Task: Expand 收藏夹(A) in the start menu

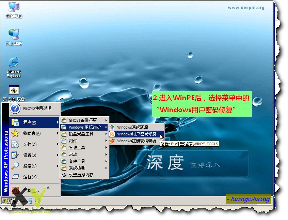Action: (34, 133)
